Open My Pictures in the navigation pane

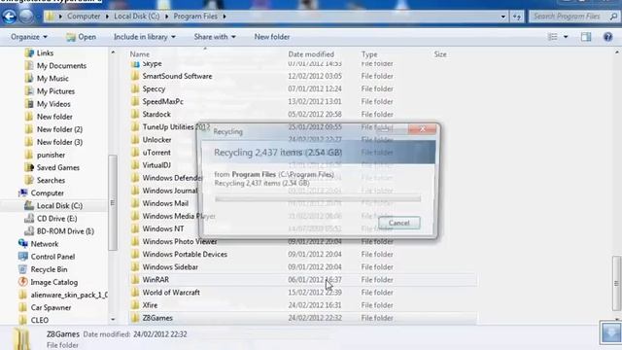point(55,91)
